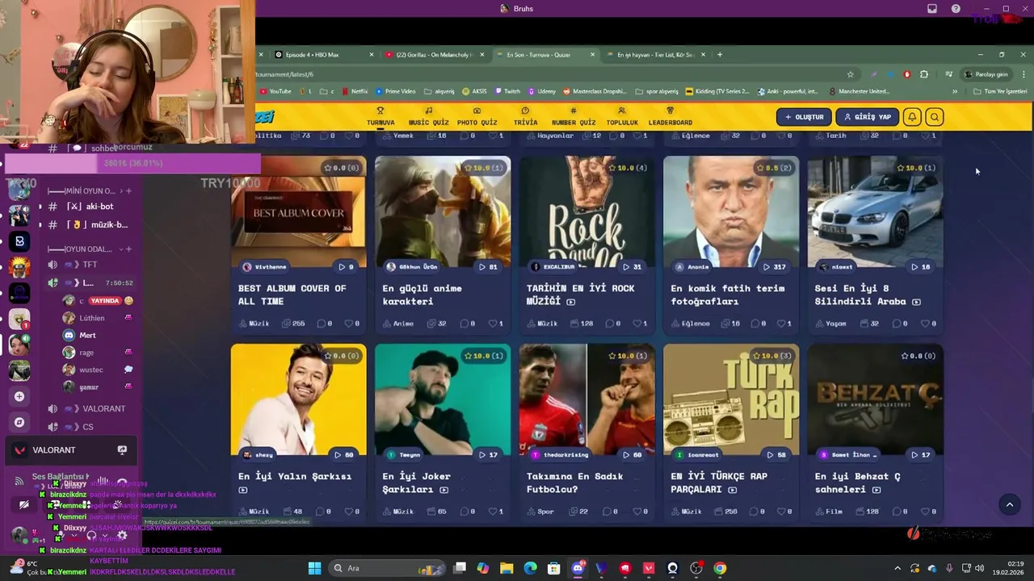Open Photo Quiz nav item
1034x581 pixels.
coord(477,116)
